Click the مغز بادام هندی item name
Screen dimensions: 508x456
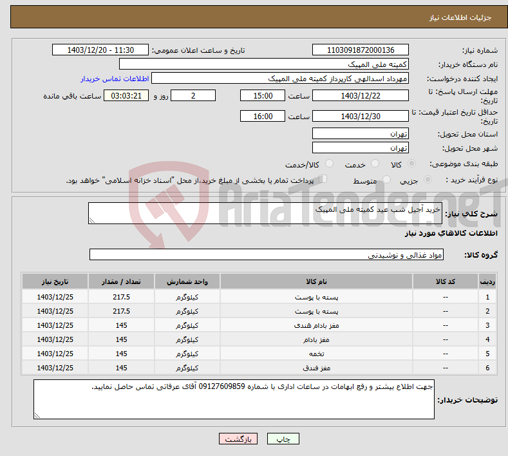click(x=316, y=325)
